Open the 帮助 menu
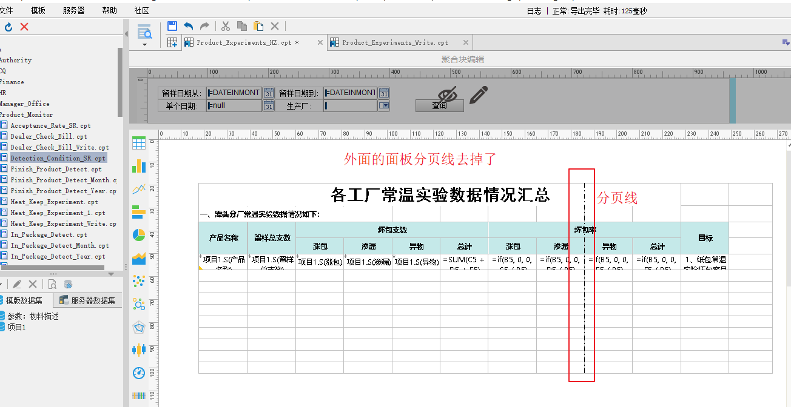The image size is (791, 407). 110,10
